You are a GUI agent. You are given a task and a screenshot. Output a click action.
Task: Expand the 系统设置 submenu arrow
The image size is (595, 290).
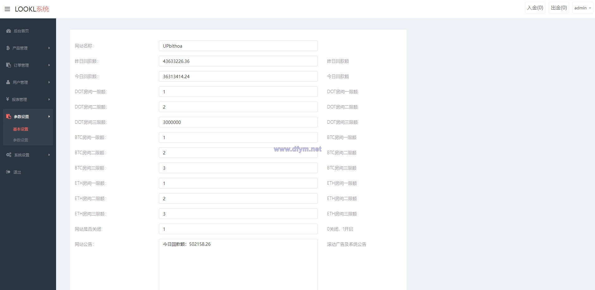pyautogui.click(x=49, y=155)
